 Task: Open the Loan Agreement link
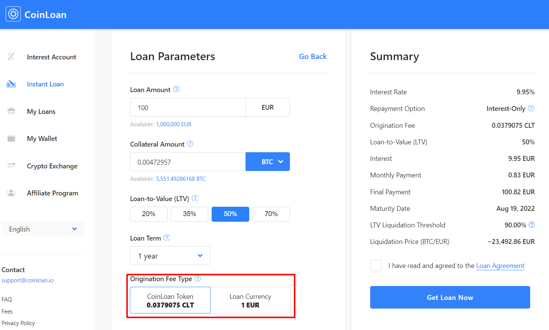tap(500, 266)
